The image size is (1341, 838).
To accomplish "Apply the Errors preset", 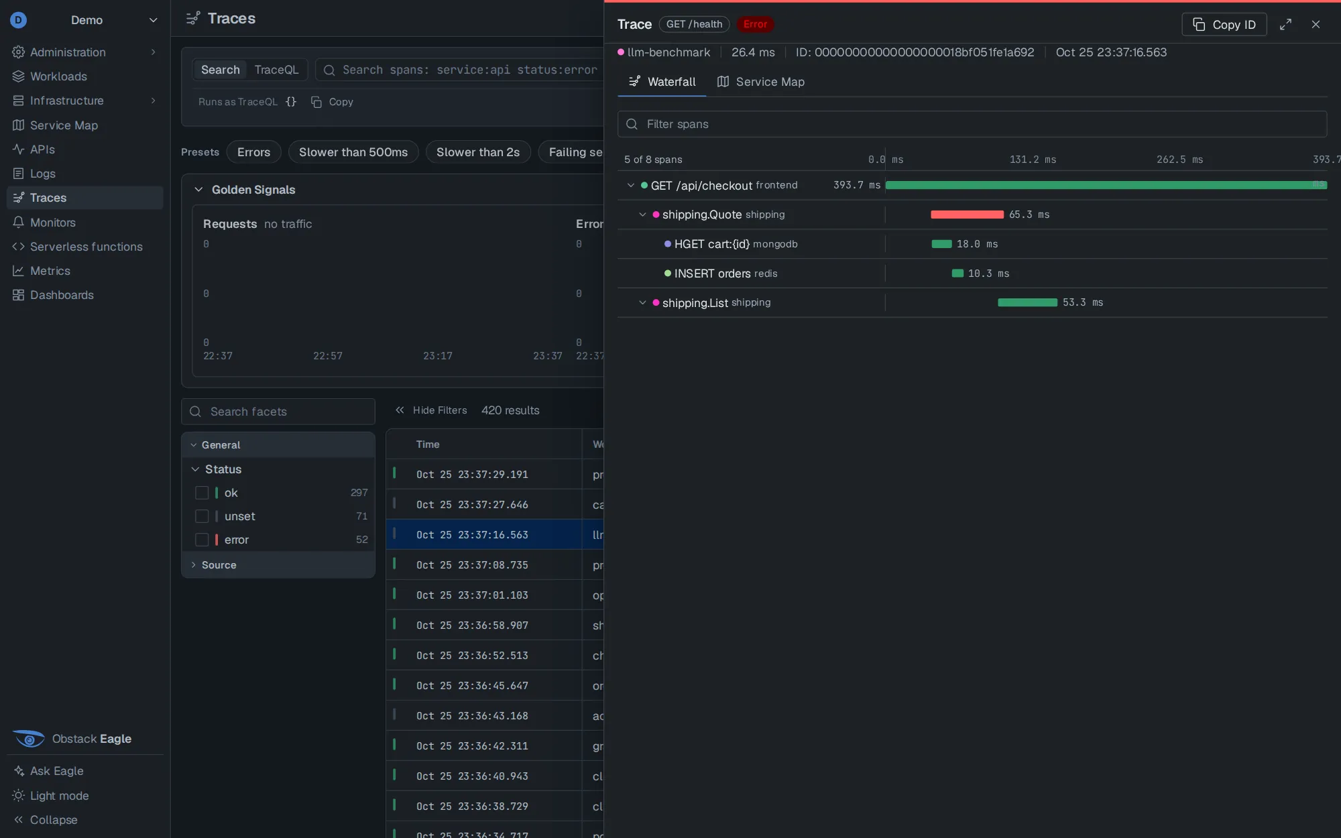I will pyautogui.click(x=253, y=152).
